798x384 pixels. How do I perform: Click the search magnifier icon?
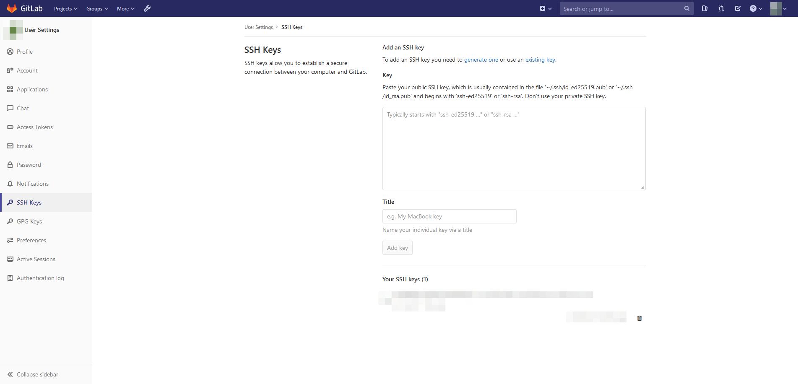tap(686, 8)
